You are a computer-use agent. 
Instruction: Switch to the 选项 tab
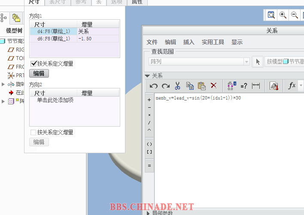[116, 2]
